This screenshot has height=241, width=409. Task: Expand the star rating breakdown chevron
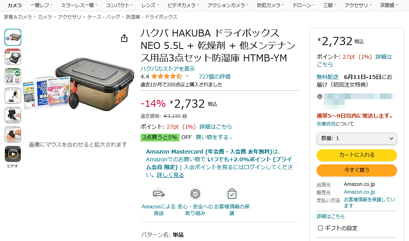(187, 76)
